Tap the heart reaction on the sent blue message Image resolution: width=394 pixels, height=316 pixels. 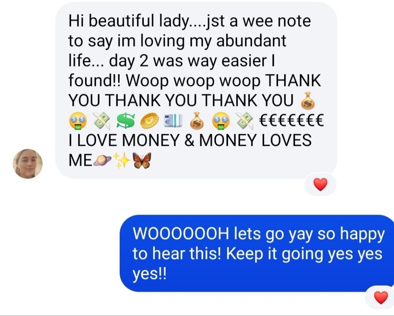click(381, 297)
